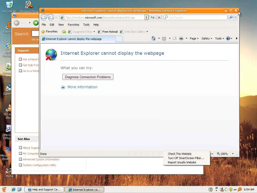This screenshot has width=257, height=193.
Task: Click the Home icon in command bar
Action: 154,38
